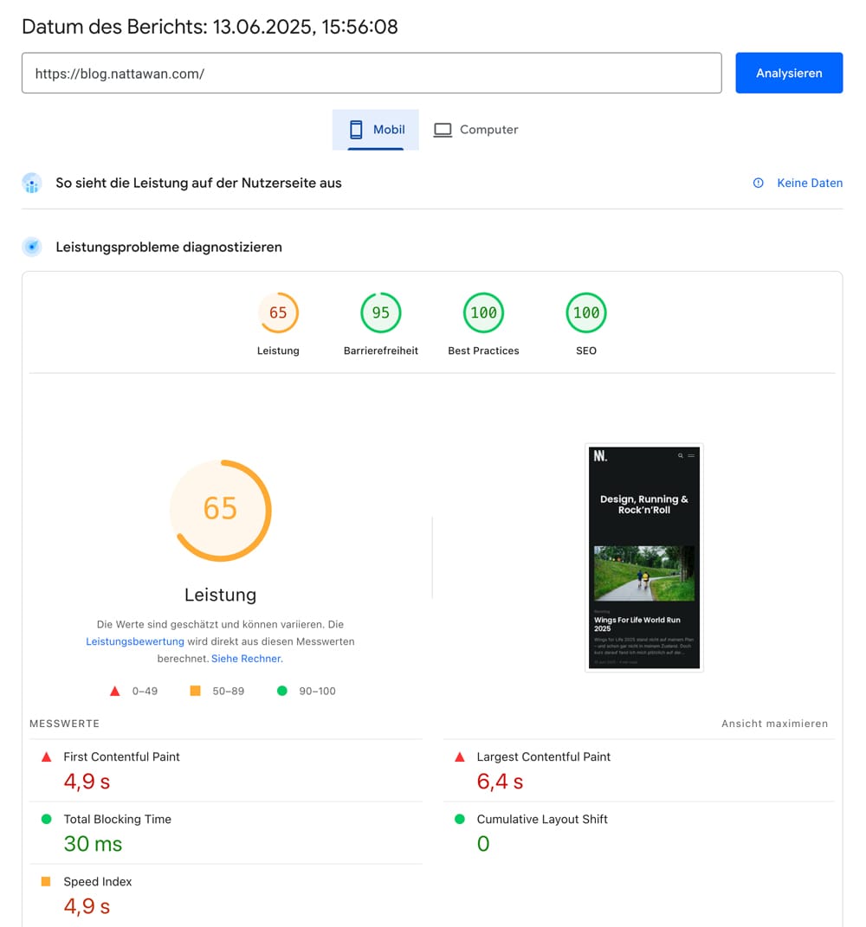Screen dimensions: 866x927
Task: Click the Best Practices category label
Action: [483, 351]
